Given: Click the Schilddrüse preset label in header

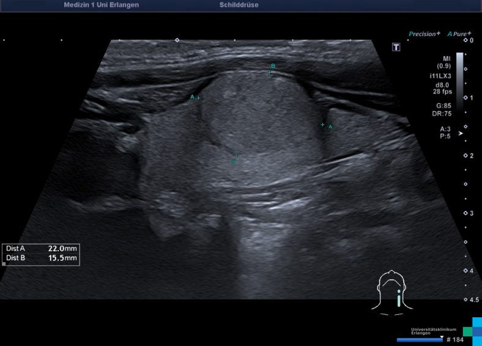Looking at the screenshot, I should tap(239, 5).
